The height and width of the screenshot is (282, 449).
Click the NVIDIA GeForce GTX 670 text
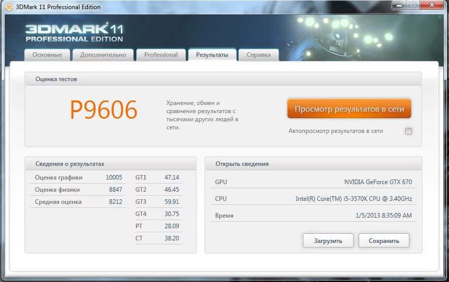pos(378,182)
